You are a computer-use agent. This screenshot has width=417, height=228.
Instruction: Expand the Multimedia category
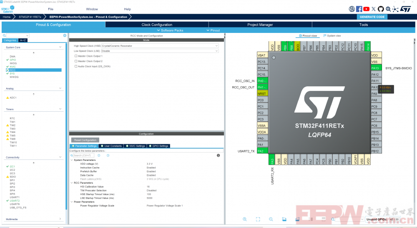tap(60, 219)
